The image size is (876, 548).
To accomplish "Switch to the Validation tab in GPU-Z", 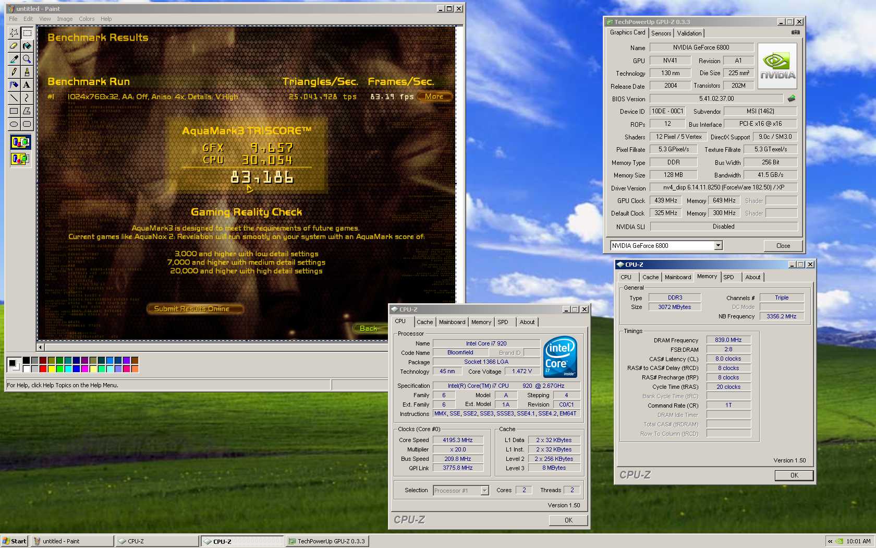I will tap(689, 33).
